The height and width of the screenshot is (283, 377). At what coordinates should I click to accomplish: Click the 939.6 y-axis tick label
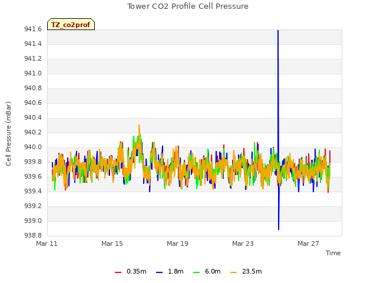(33, 177)
